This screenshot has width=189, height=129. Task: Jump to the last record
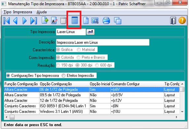(34, 21)
